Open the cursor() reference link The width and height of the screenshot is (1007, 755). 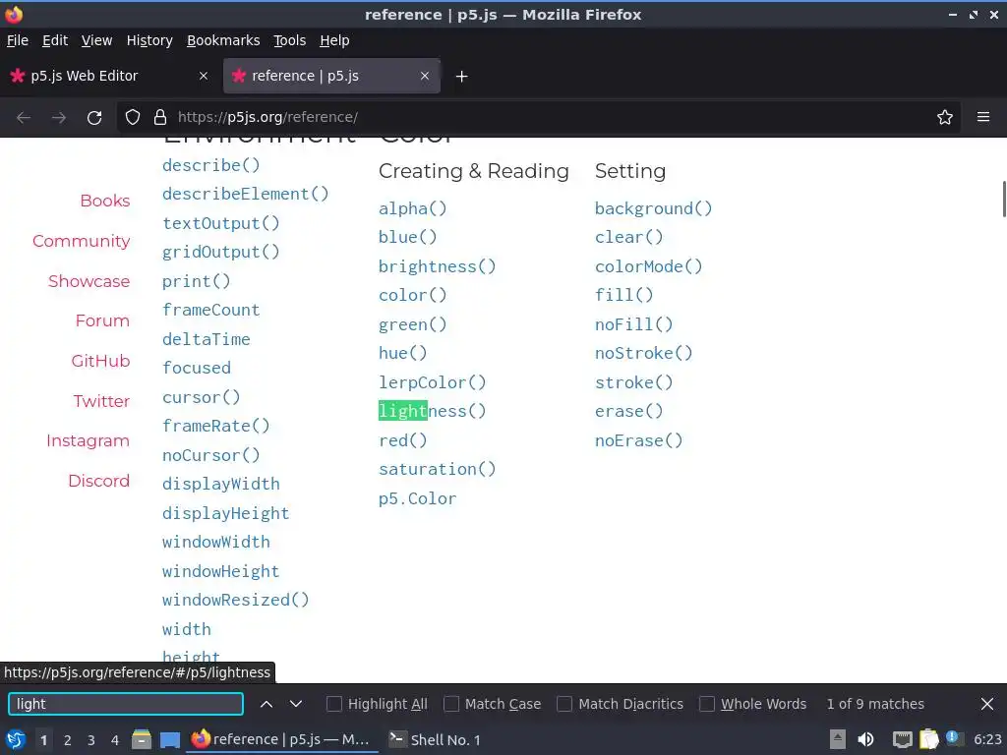pos(202,397)
